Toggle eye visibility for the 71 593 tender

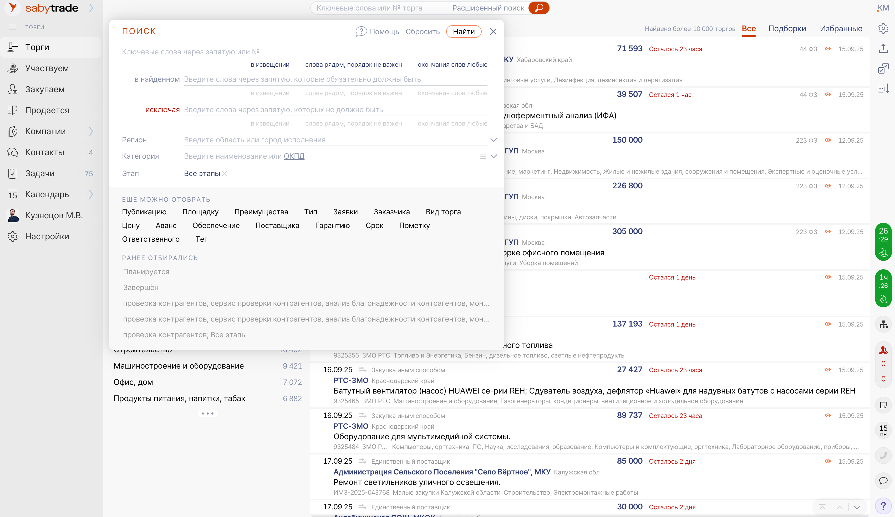point(827,49)
